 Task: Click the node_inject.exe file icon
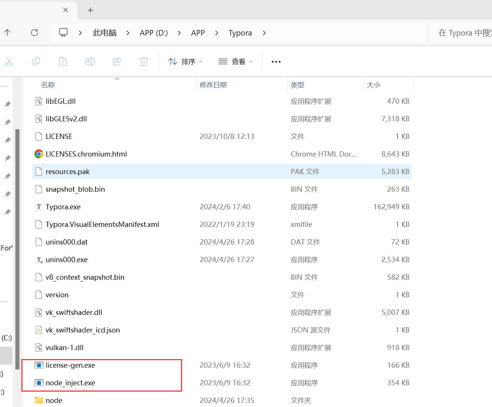39,383
